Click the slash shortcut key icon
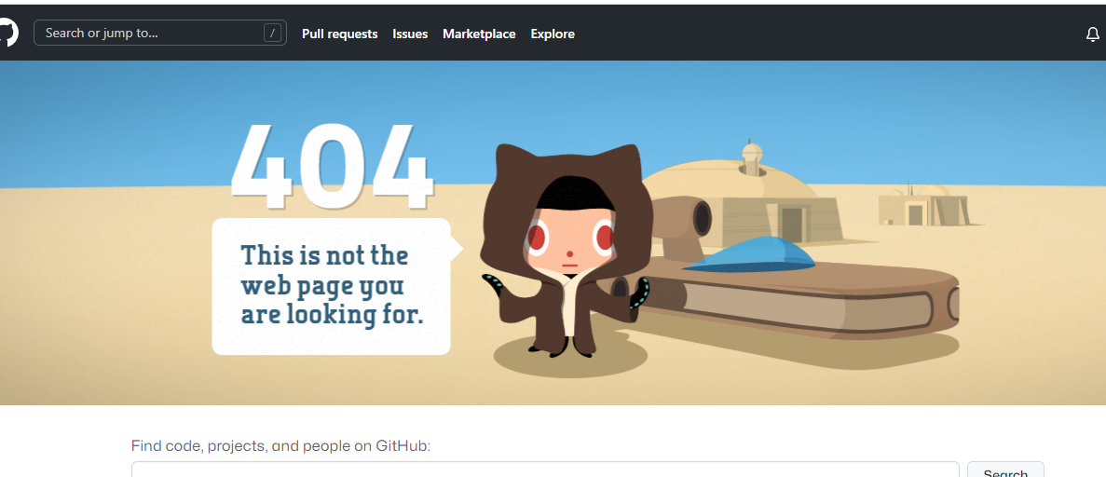The height and width of the screenshot is (477, 1106). (x=272, y=33)
